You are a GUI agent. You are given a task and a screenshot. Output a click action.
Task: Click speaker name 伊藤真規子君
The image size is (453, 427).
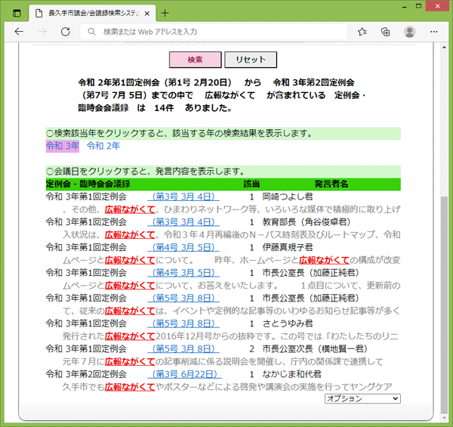288,248
